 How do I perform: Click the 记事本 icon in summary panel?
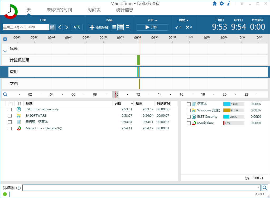[194, 104]
